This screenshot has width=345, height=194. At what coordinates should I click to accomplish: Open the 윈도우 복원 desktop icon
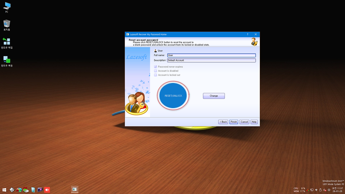point(7,61)
